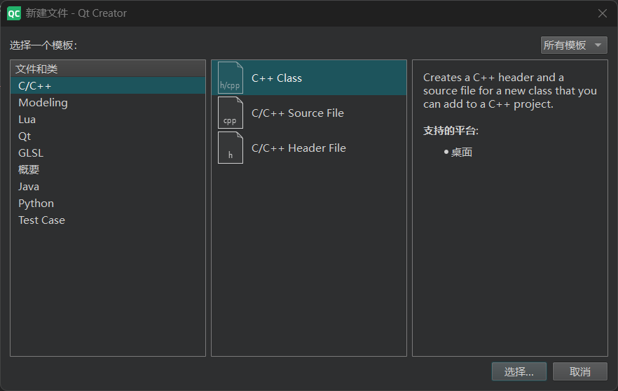The image size is (618, 391).
Task: Click the cpp file icon for Source File
Action: (x=230, y=113)
